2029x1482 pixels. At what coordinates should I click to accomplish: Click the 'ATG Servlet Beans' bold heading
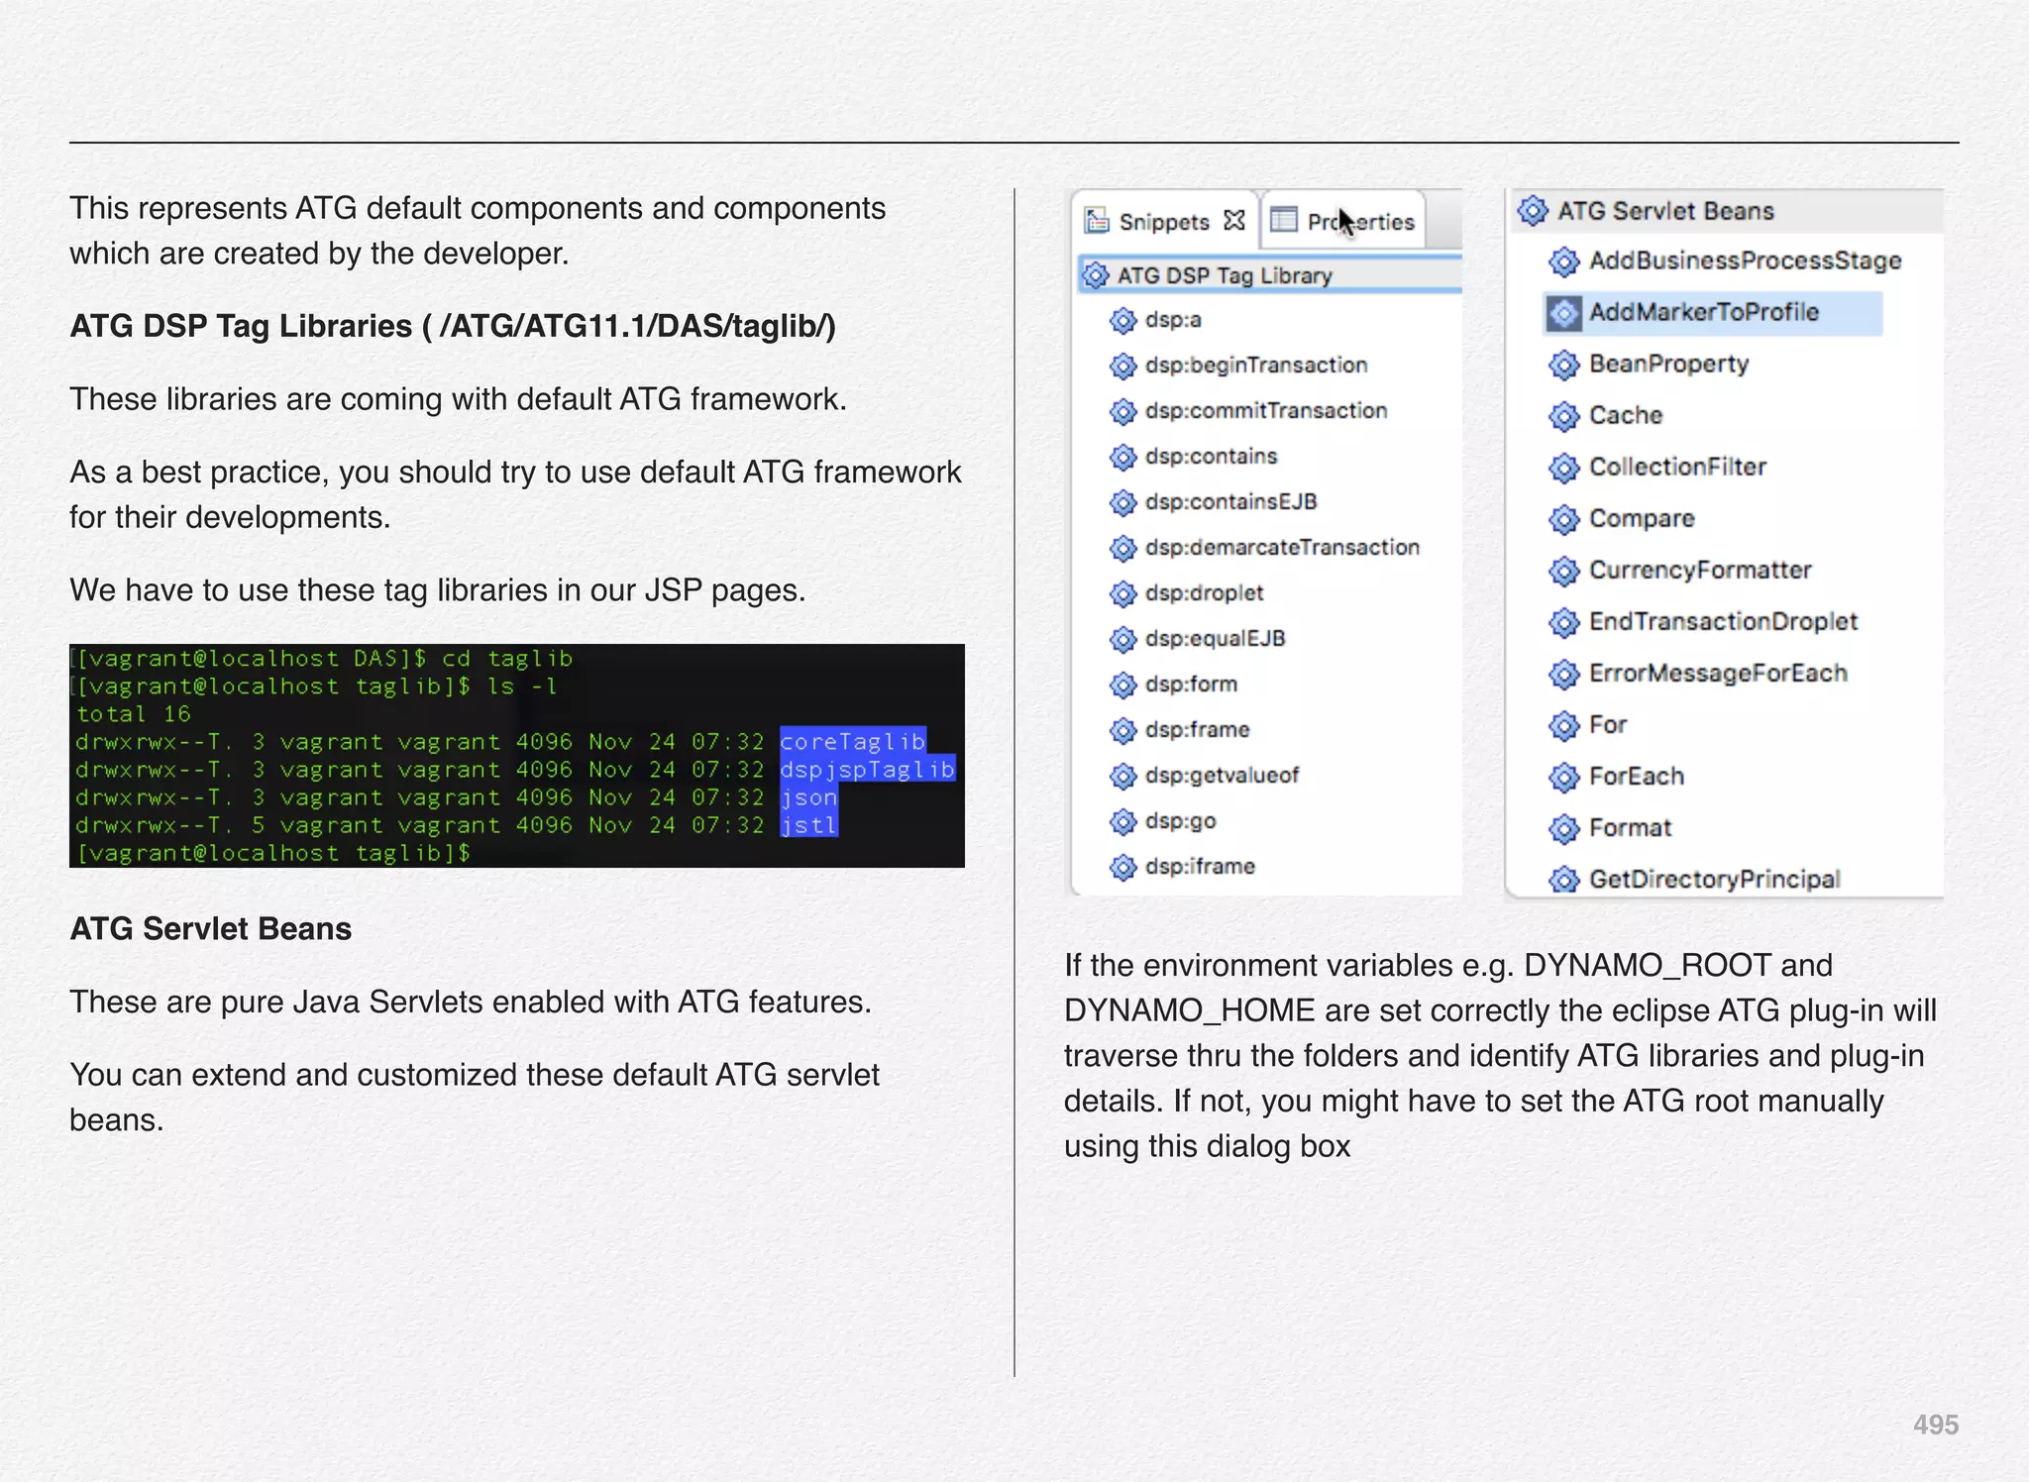[x=211, y=928]
